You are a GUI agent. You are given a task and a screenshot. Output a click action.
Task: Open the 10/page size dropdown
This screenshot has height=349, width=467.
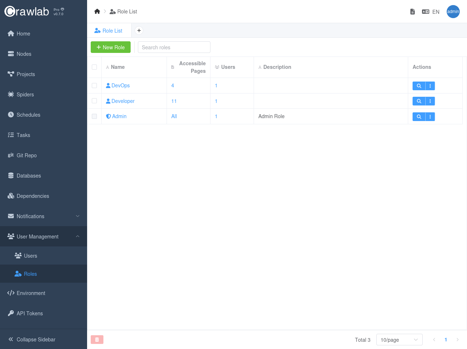pos(399,340)
